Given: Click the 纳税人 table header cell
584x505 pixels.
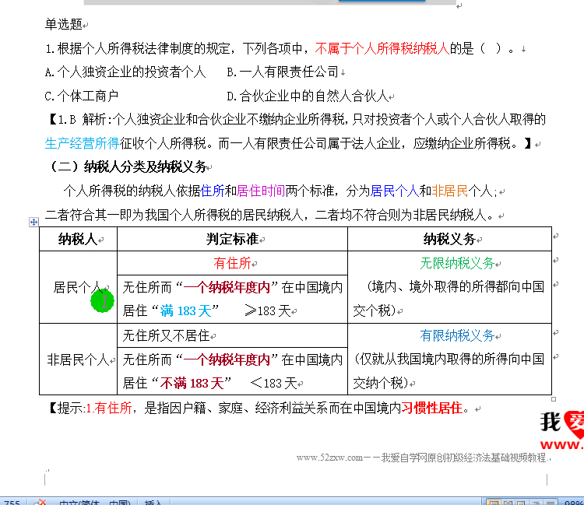Looking at the screenshot, I should (78, 239).
